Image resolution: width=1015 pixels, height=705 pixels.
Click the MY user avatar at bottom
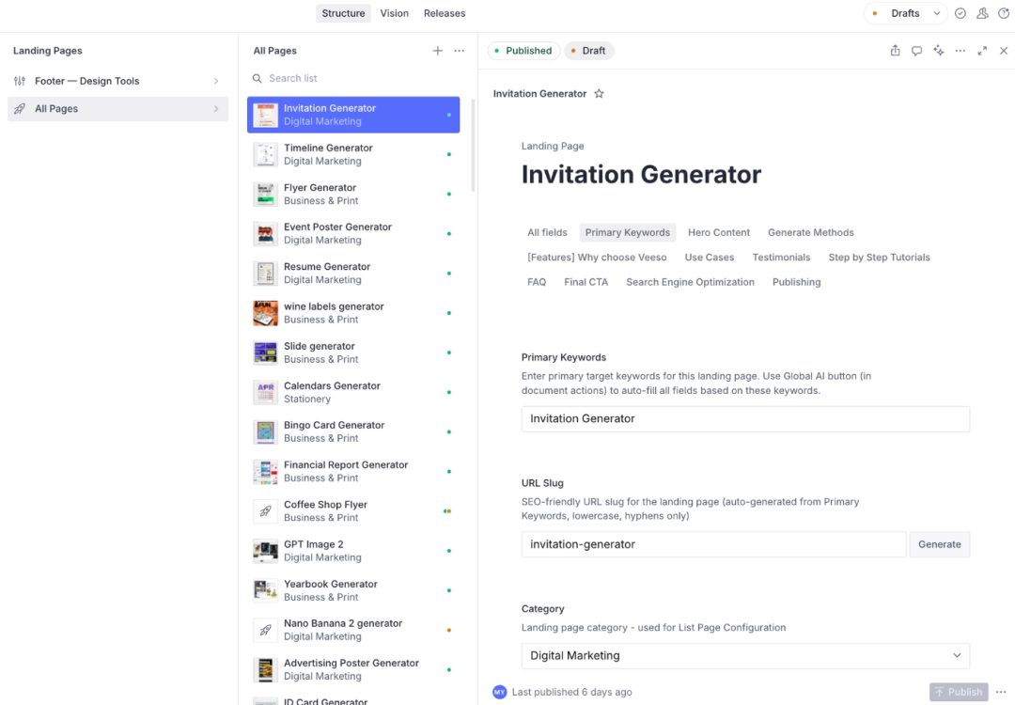pos(499,692)
